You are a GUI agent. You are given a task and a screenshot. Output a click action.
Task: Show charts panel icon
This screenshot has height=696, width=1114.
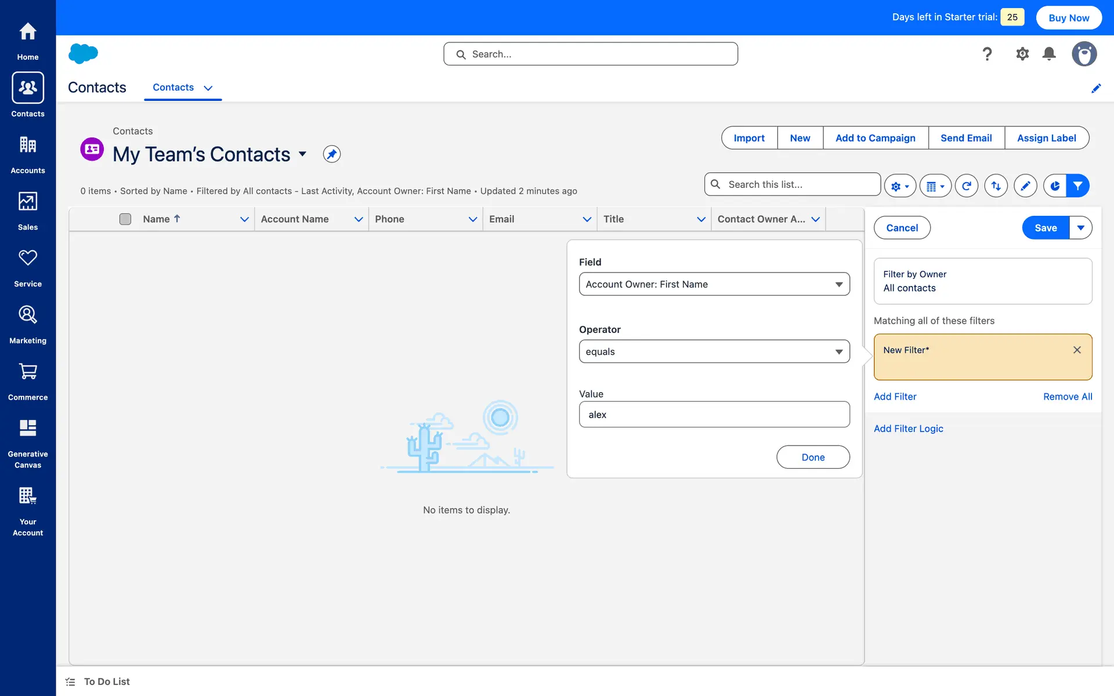coord(1055,186)
